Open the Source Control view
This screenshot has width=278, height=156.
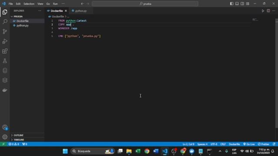[x=5, y=32]
